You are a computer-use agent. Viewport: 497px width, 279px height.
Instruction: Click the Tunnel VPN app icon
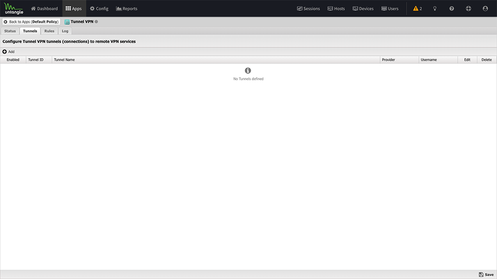(67, 22)
